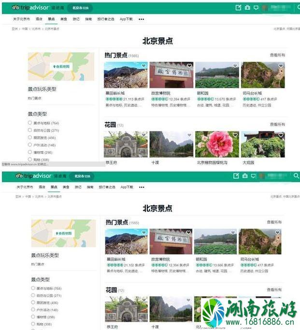Viewport: 300px width, 330px height.
Task: Open the trips suitcase icon in upper page header
Action: [x=247, y=8]
